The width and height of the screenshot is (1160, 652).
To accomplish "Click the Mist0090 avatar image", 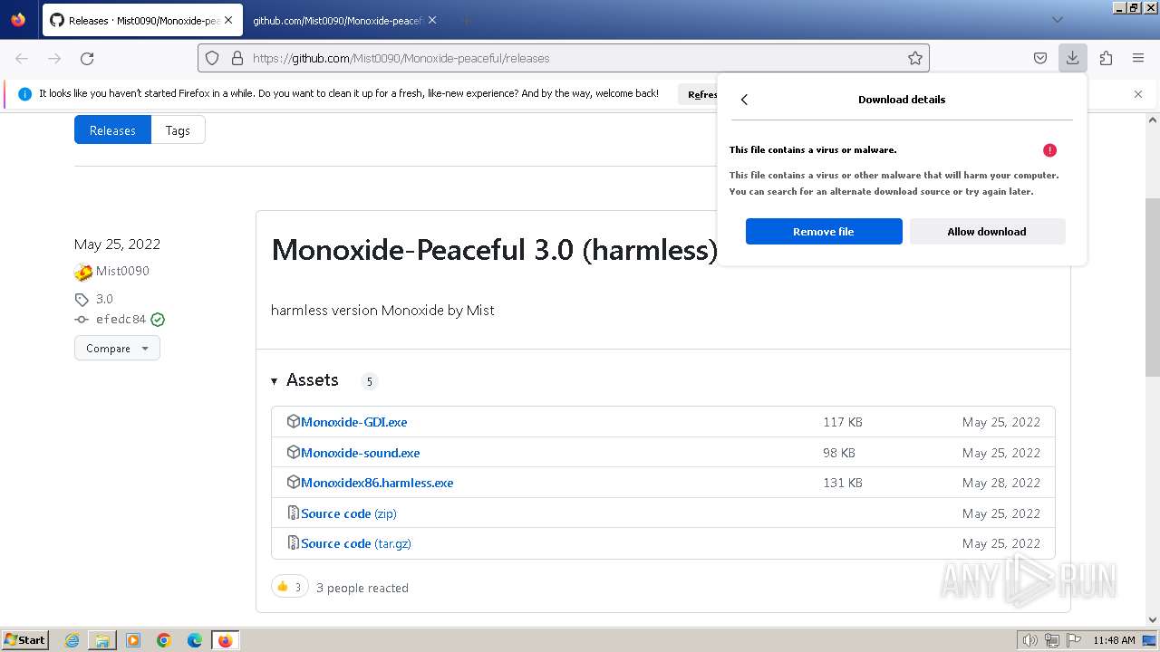I will point(83,272).
